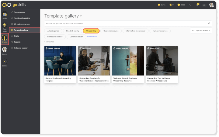Open Help and support link
The width and height of the screenshot is (219, 137).
point(21,48)
